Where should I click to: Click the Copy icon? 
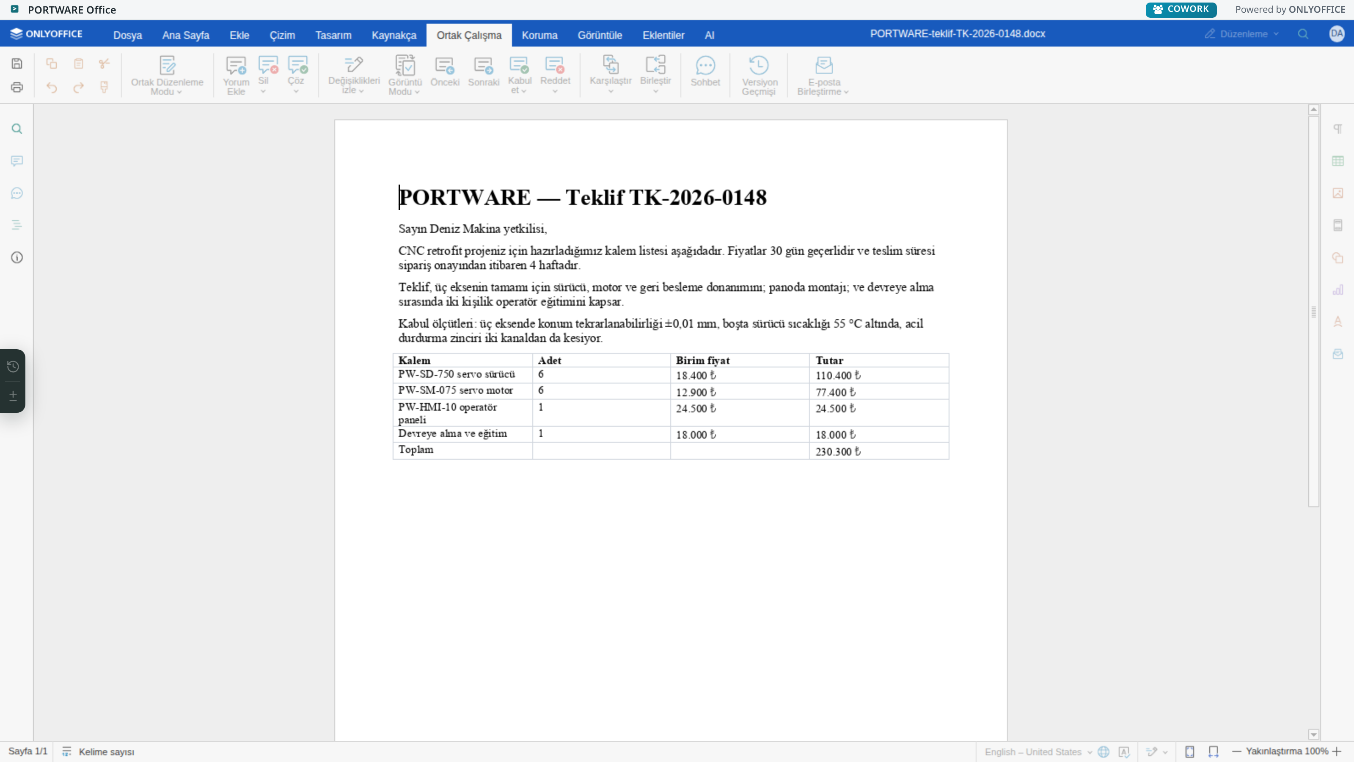[x=52, y=63]
